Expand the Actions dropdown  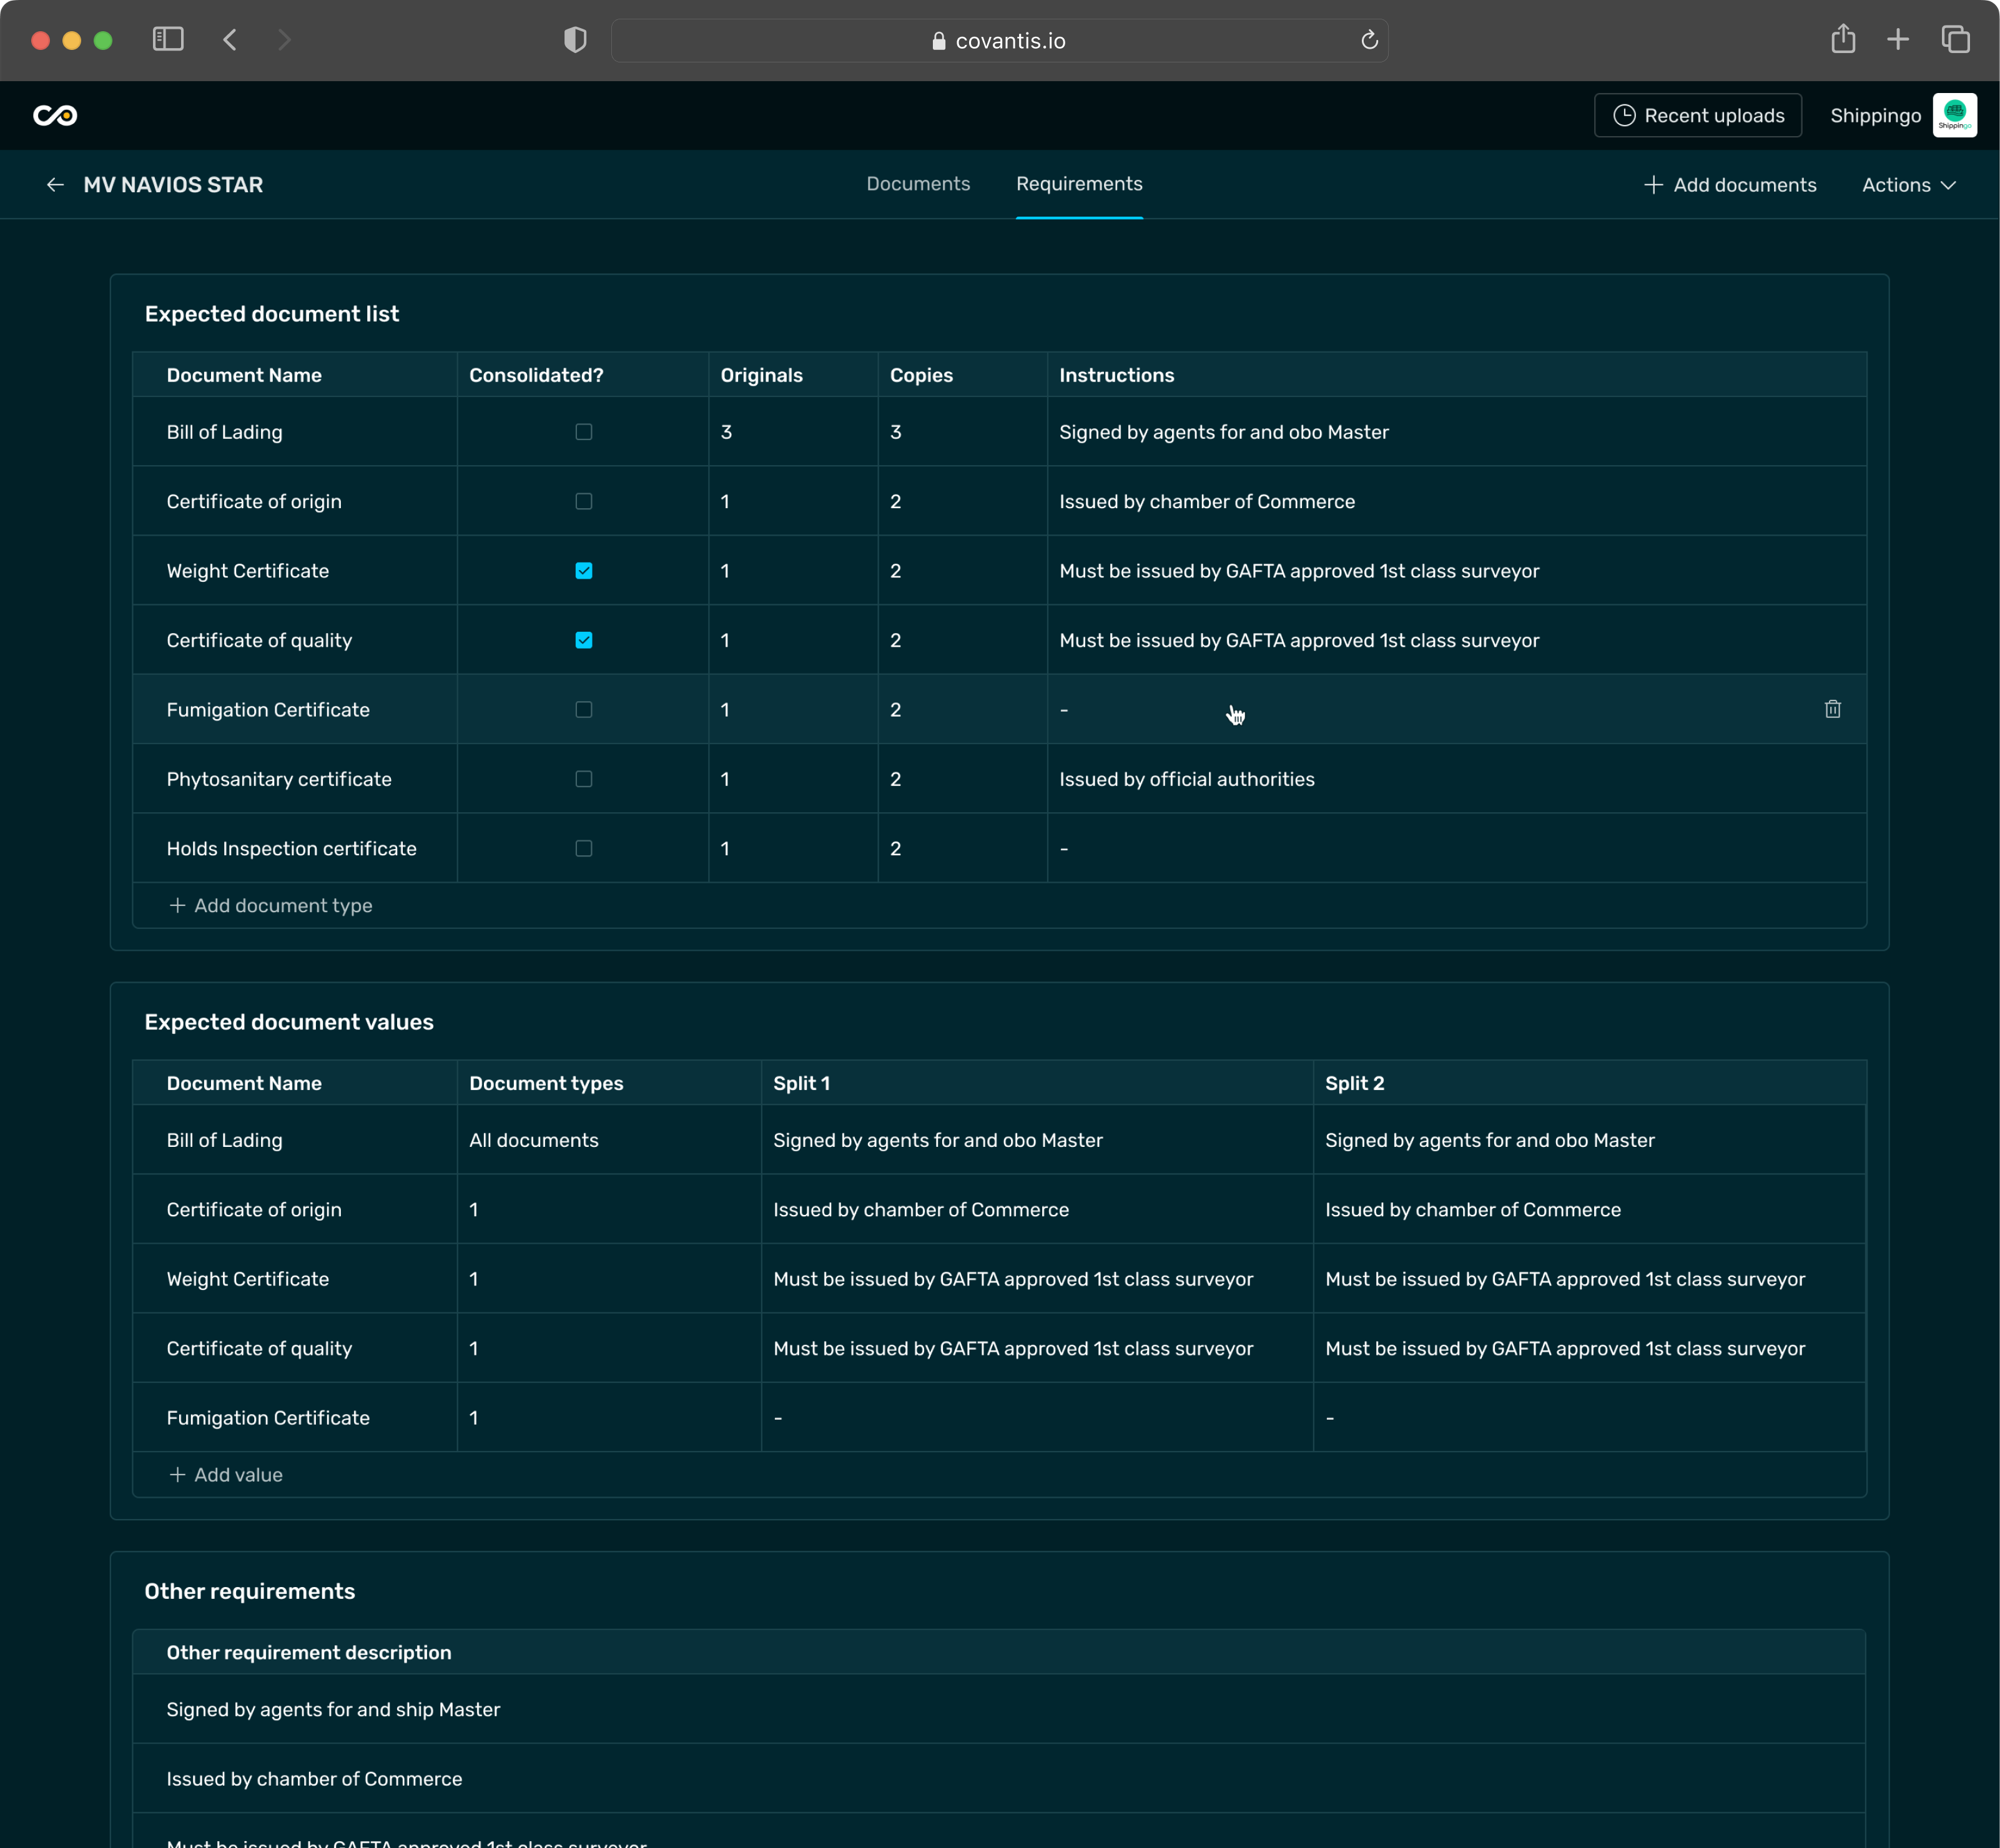(x=1908, y=185)
